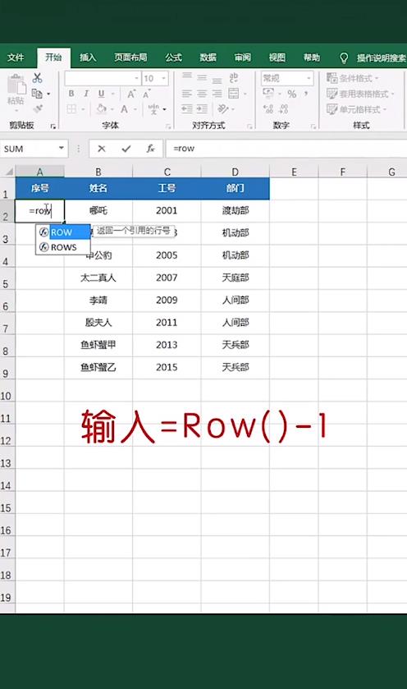Increase decimal places icon
The image size is (407, 689).
point(268,109)
